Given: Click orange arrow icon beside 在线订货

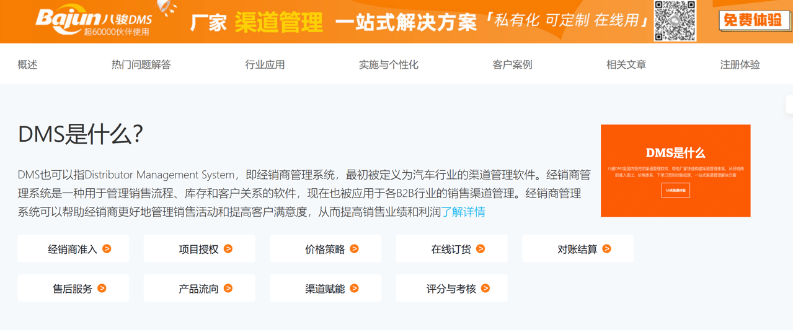Looking at the screenshot, I should [x=481, y=249].
